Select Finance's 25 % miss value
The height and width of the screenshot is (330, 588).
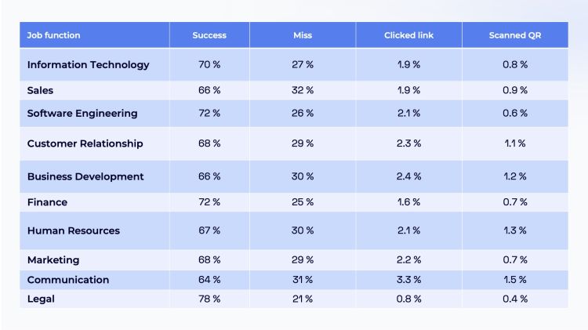coord(303,202)
